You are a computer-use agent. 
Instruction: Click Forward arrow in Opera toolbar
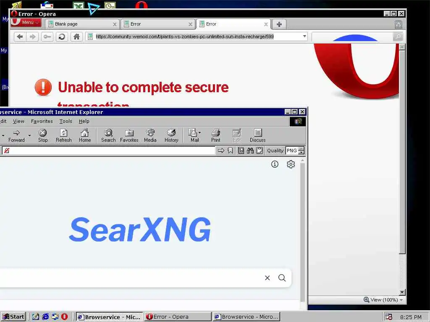point(32,36)
